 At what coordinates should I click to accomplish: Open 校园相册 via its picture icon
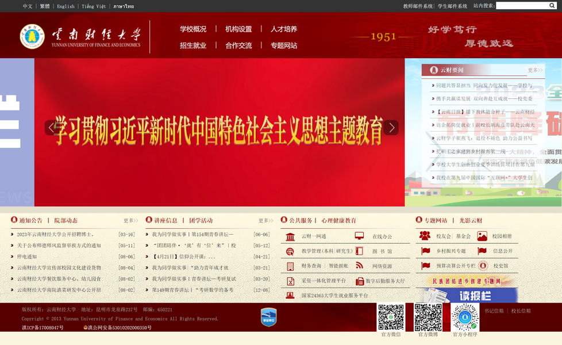481,236
